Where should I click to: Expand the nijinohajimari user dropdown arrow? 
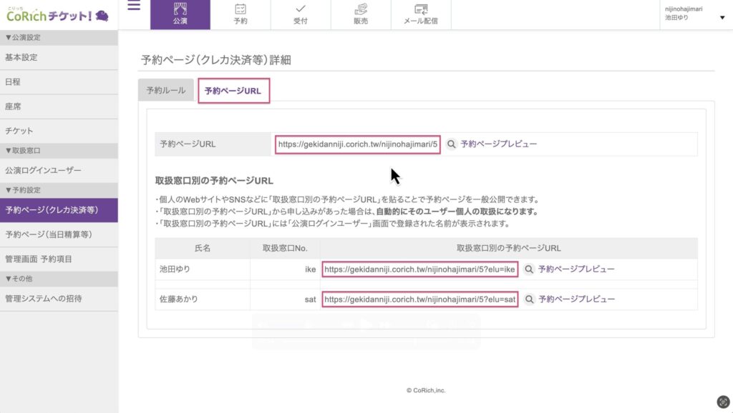[722, 18]
